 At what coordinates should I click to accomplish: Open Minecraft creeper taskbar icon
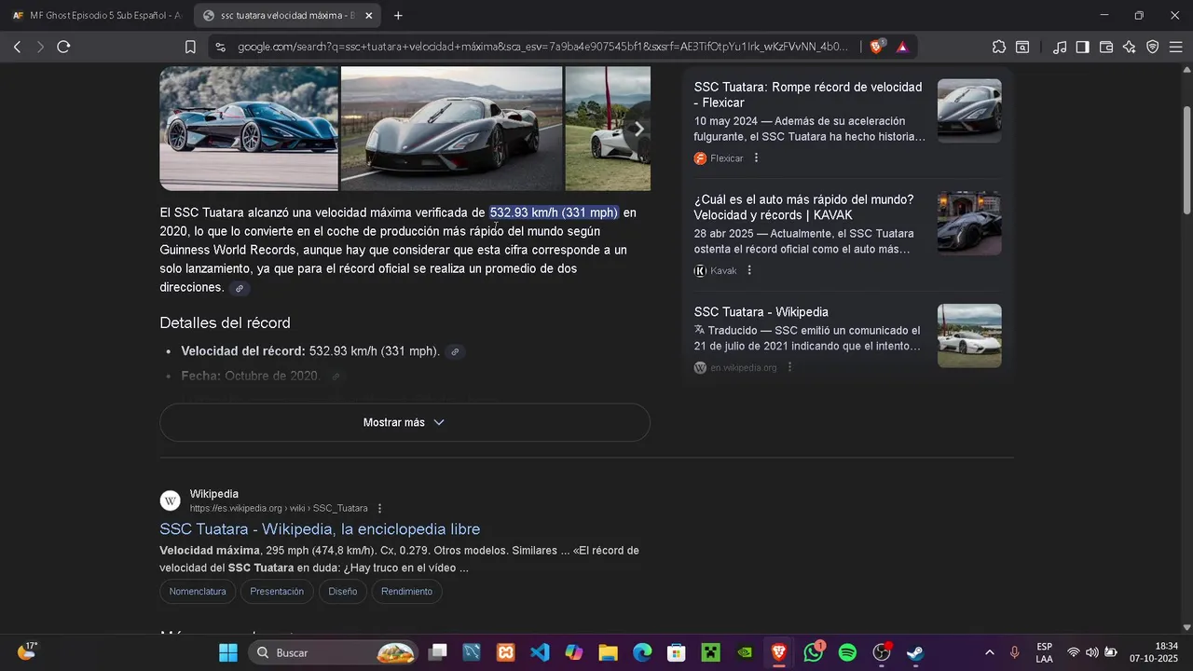(x=710, y=652)
